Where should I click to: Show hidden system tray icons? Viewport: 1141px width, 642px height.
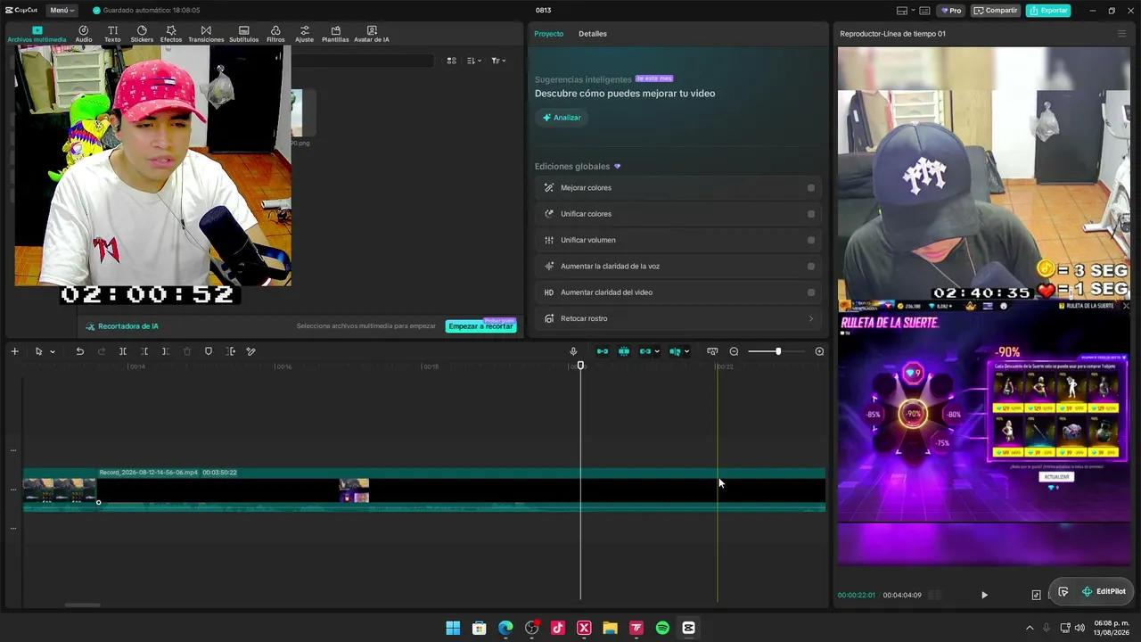pos(1030,628)
